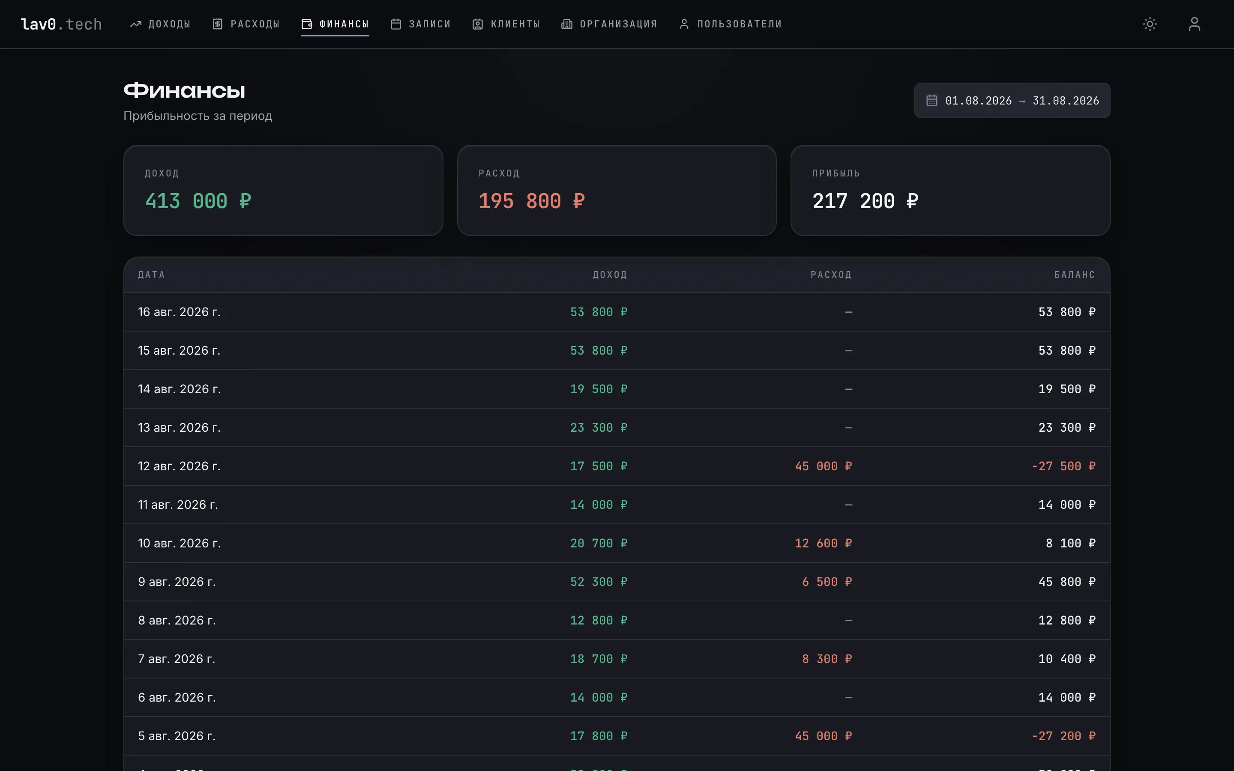Open the 01.08.2026 → 31.08.2026 date range picker

(1012, 101)
